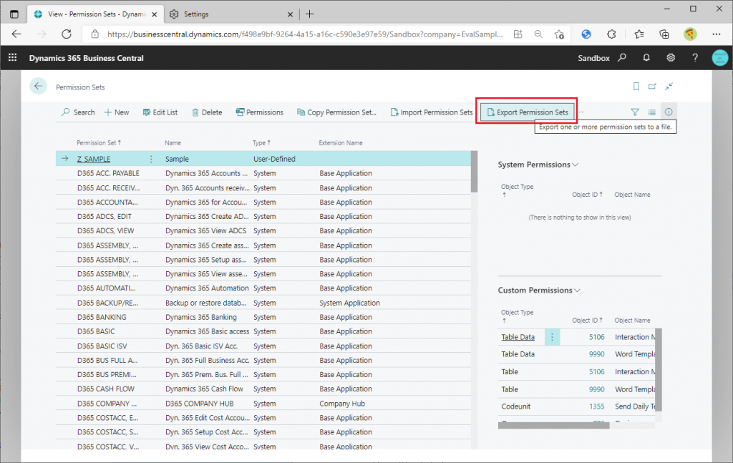
Task: Open object ID 1355 in the Codeunit row
Action: pyautogui.click(x=596, y=406)
